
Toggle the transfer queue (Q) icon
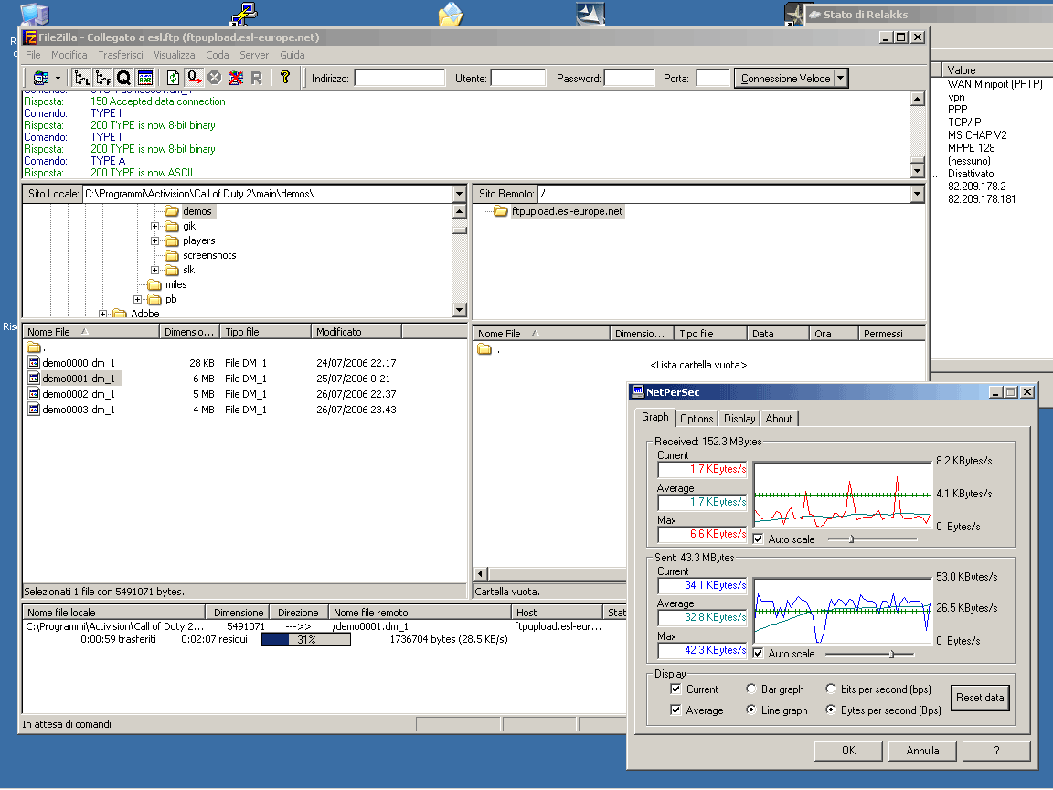pos(124,78)
